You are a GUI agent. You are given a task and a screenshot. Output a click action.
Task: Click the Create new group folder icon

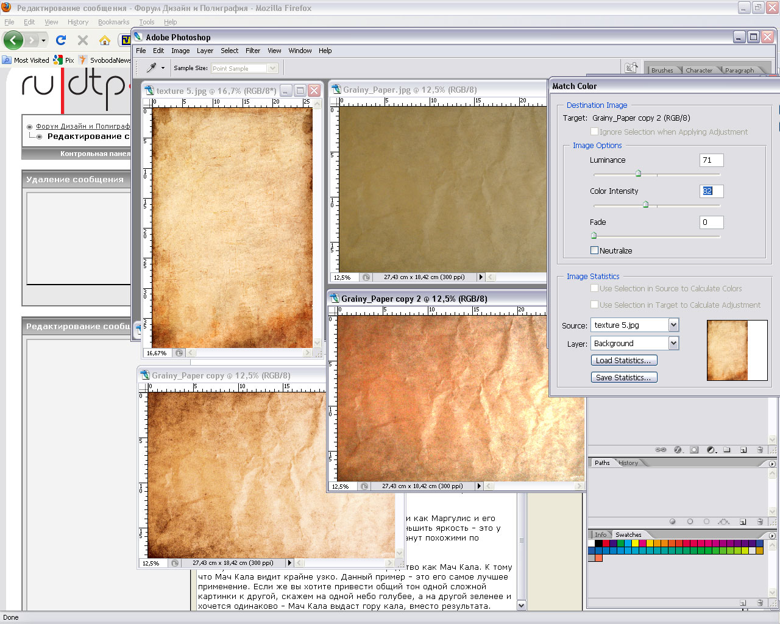point(727,450)
